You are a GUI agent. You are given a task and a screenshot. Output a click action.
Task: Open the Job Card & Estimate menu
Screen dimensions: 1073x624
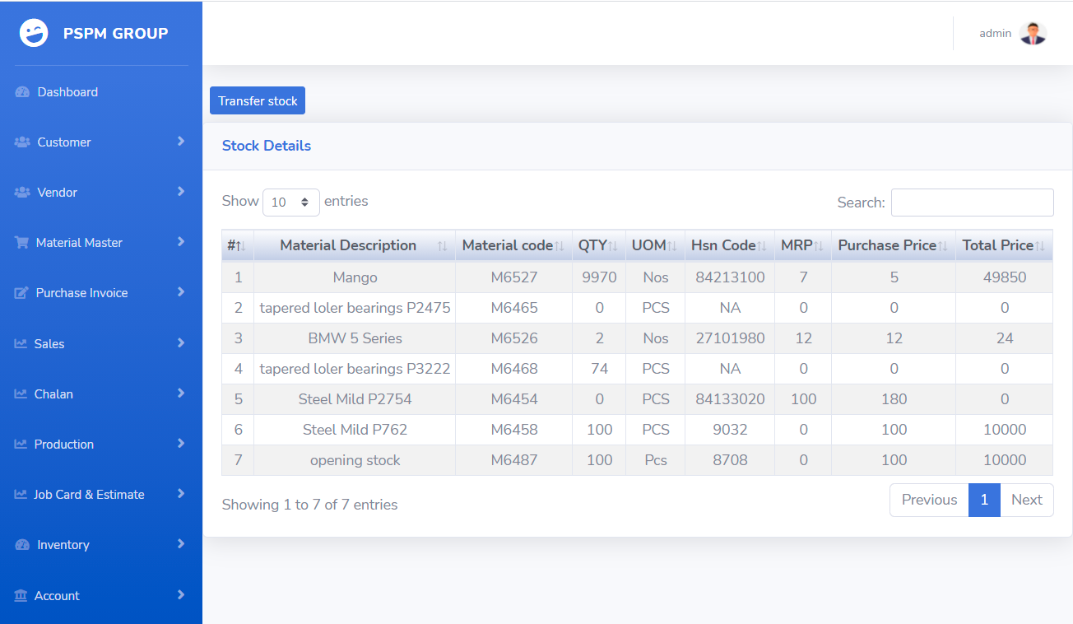point(89,495)
